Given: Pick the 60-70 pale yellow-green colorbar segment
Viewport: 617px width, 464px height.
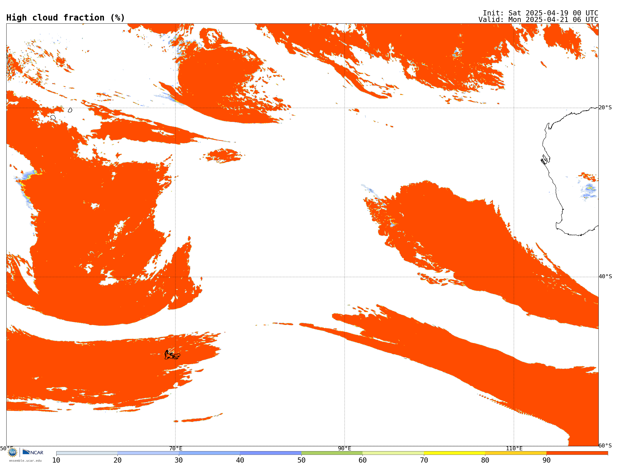Looking at the screenshot, I should click(x=393, y=453).
